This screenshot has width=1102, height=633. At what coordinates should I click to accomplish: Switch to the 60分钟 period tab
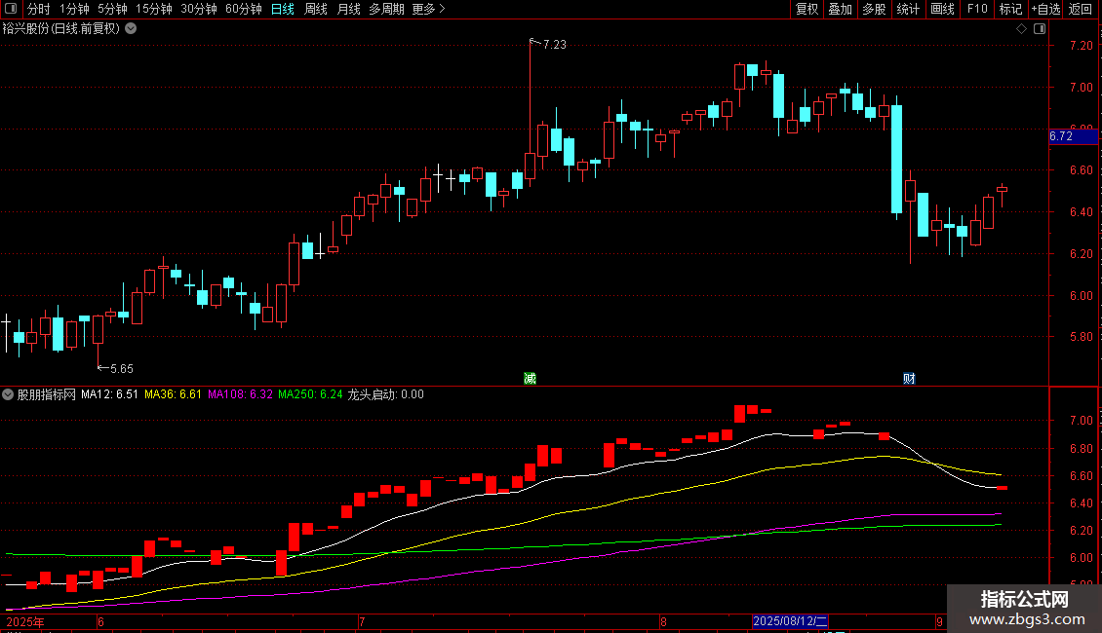pyautogui.click(x=243, y=9)
